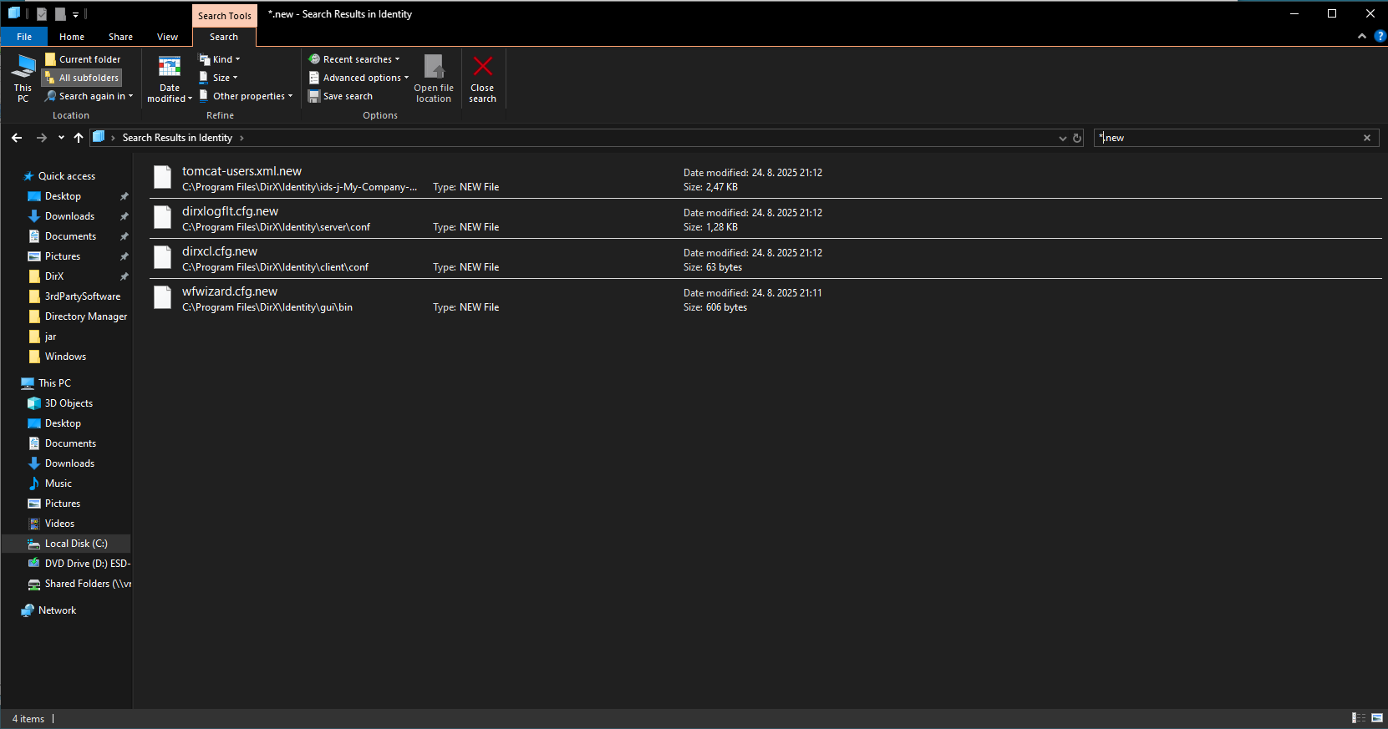This screenshot has width=1388, height=729.
Task: Open the Help question mark icon
Action: [1380, 36]
